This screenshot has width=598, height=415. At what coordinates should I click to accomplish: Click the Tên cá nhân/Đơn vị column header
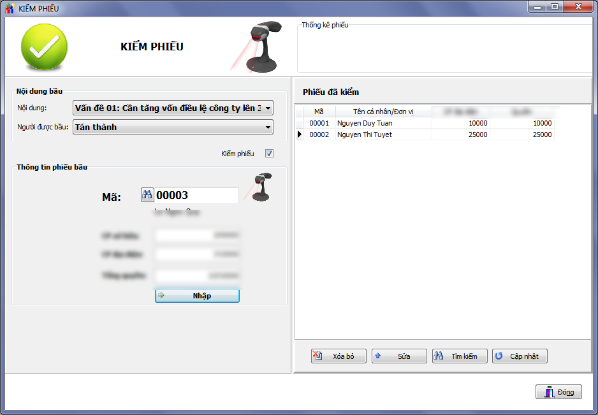[383, 112]
